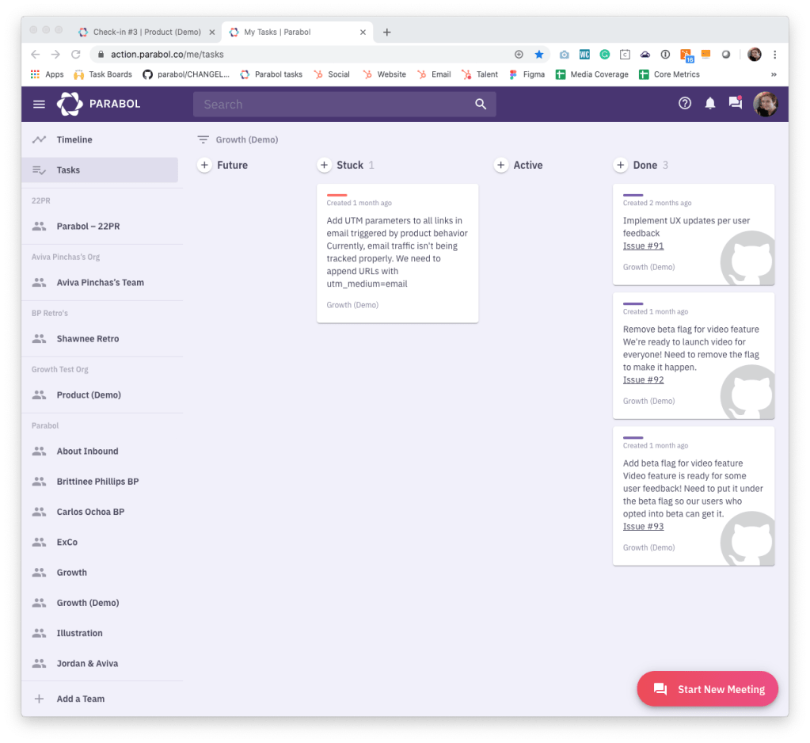810x743 pixels.
Task: Open the Core Metrics bookmark
Action: tap(670, 74)
